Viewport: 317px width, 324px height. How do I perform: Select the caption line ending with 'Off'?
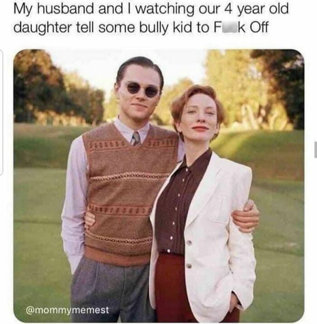tap(141, 28)
